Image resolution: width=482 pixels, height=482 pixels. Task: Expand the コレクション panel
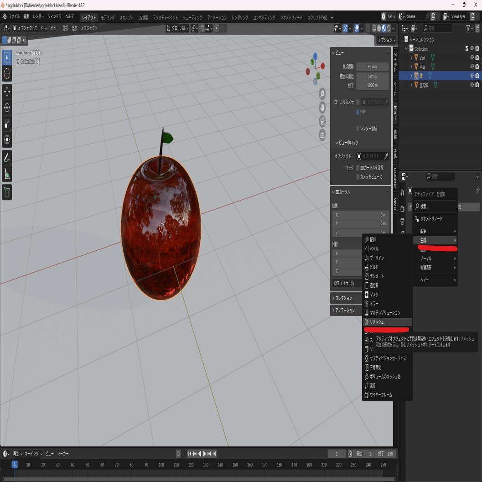point(345,298)
